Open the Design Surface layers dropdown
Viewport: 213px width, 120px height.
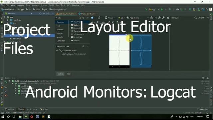(93, 18)
